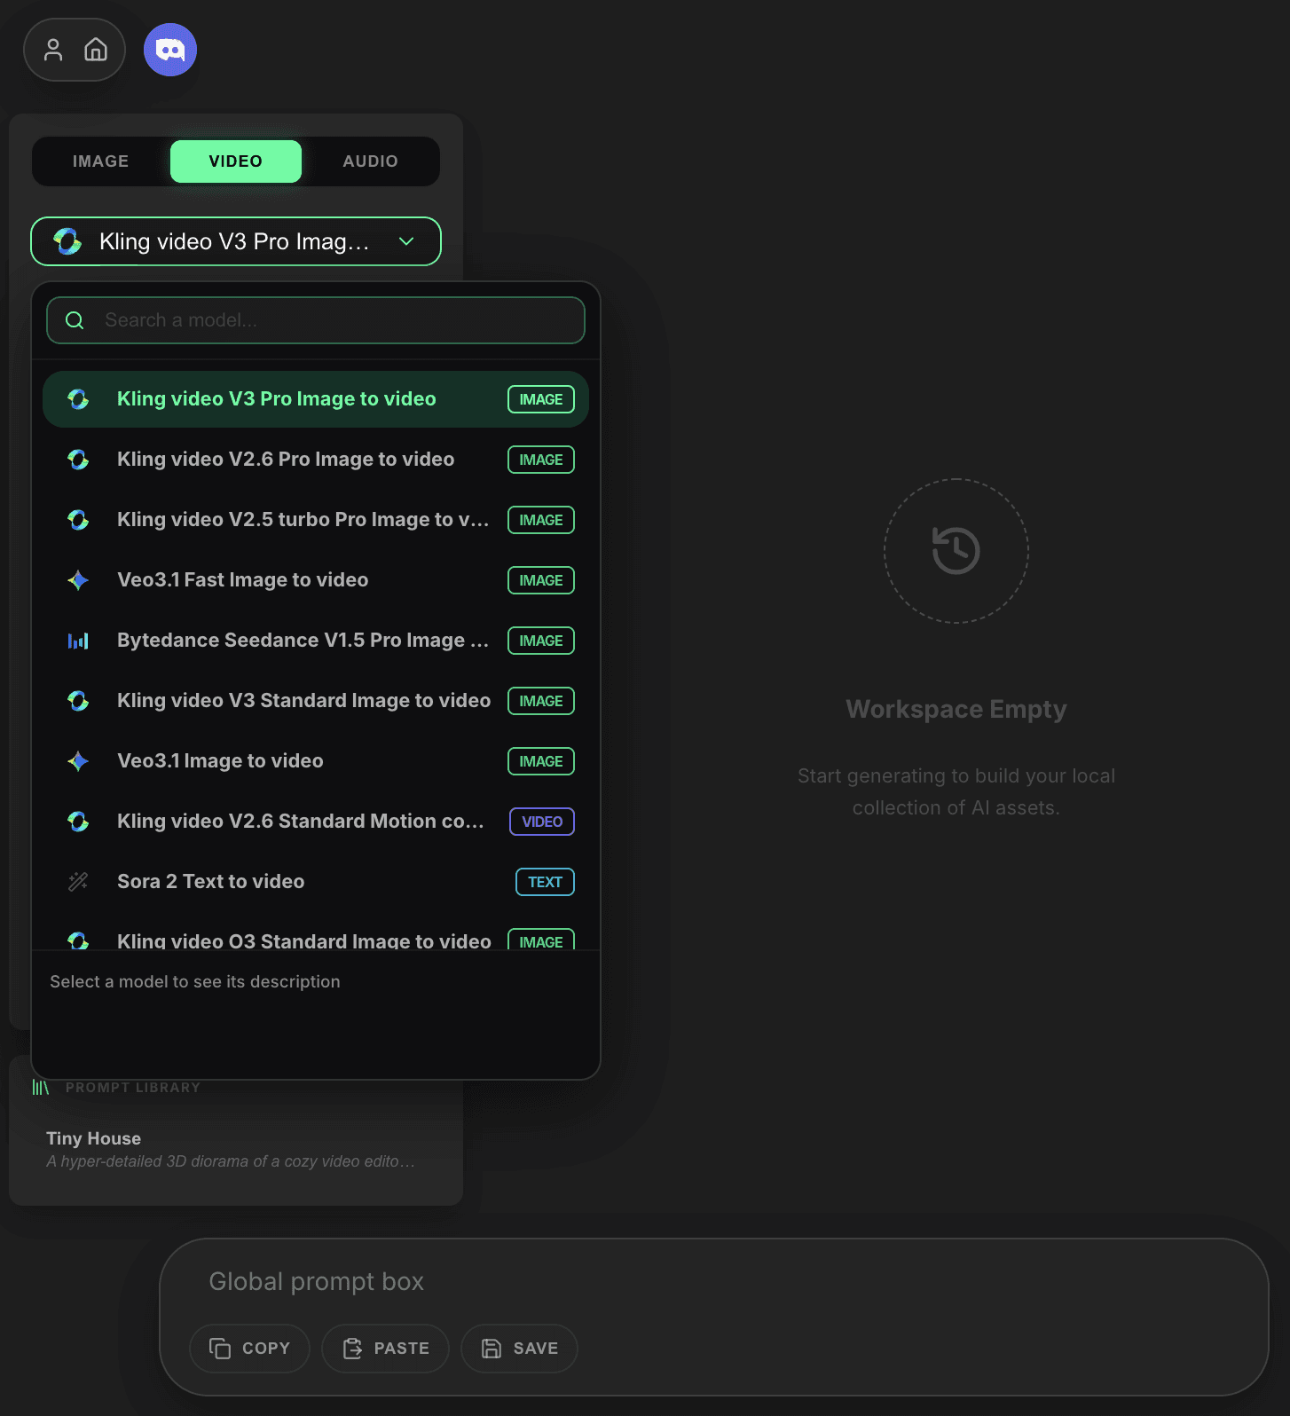Open the Discord community button
The height and width of the screenshot is (1416, 1290).
click(170, 50)
